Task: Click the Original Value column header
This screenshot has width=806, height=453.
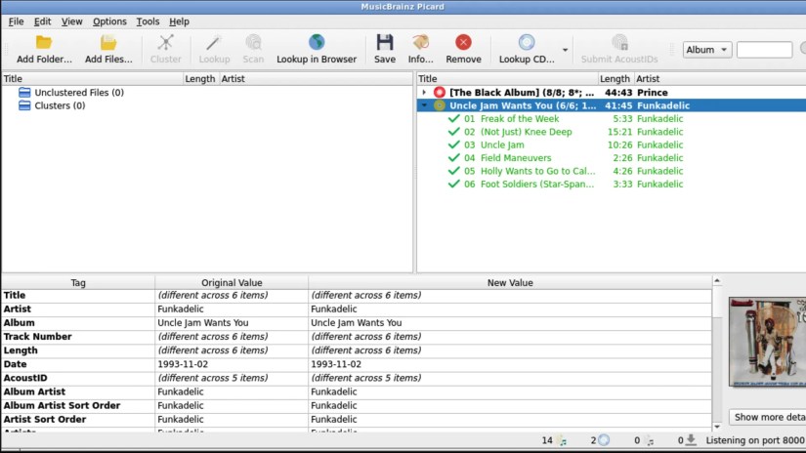Action: pos(232,282)
